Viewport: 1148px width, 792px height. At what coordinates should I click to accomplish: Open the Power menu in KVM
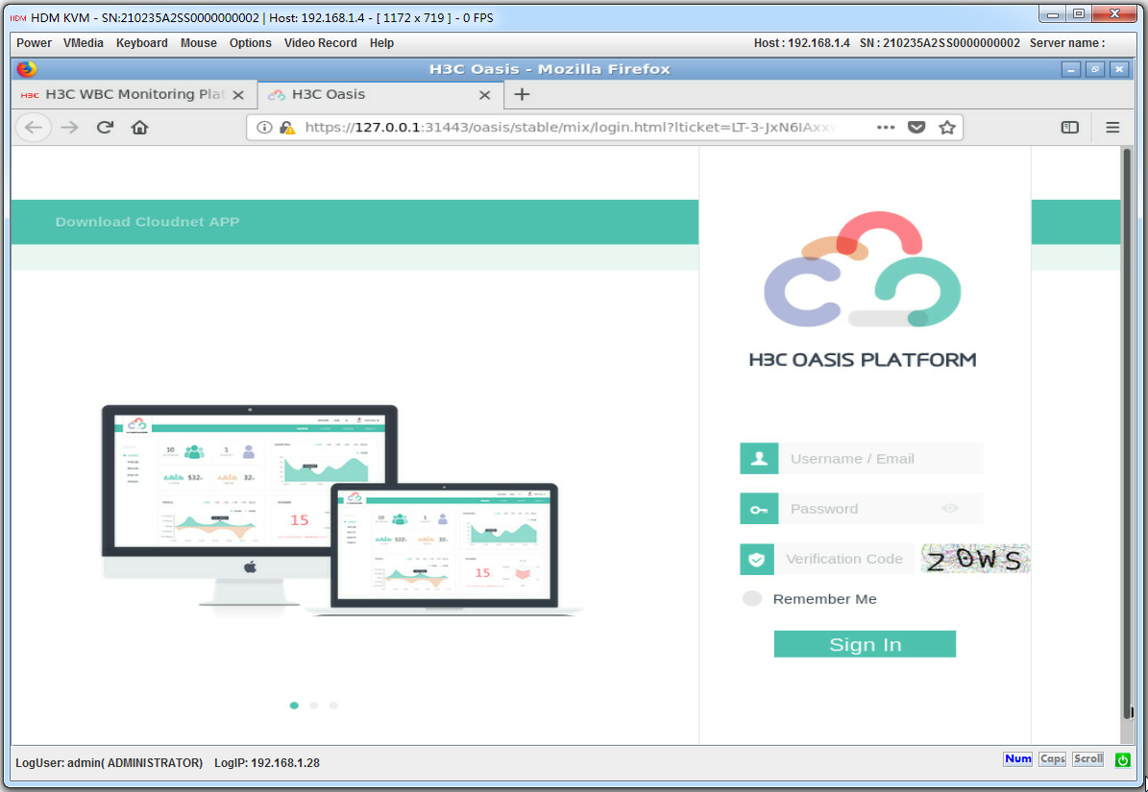tap(34, 43)
